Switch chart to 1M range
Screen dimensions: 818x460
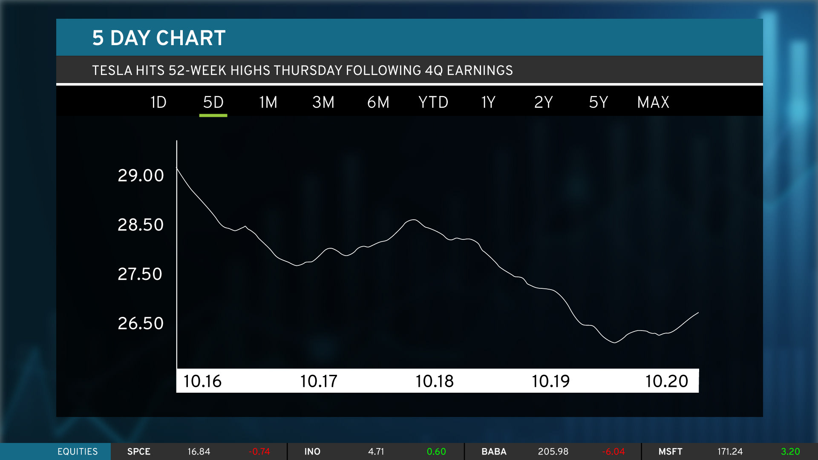(268, 102)
